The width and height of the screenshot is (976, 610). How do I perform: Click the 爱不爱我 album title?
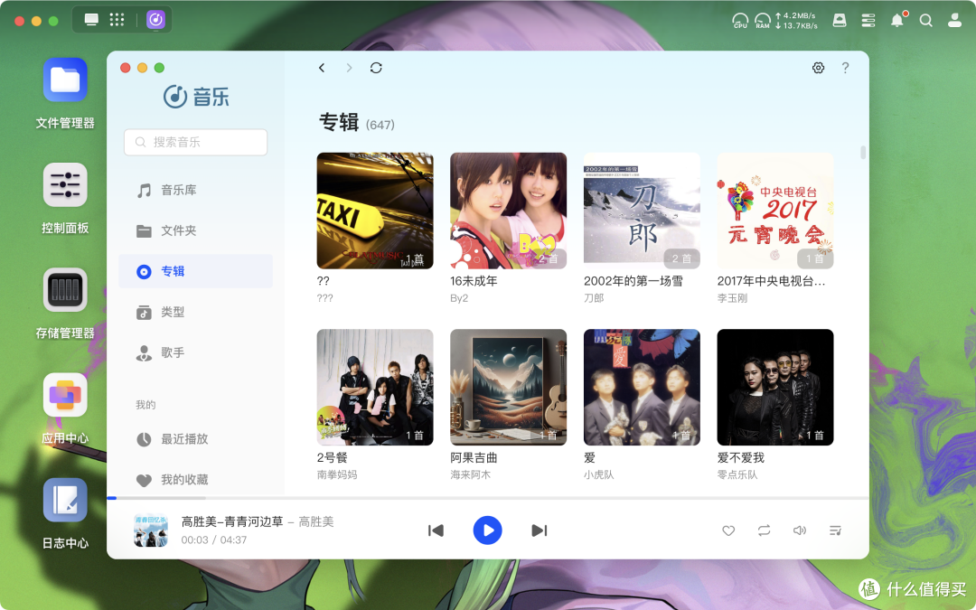click(741, 457)
